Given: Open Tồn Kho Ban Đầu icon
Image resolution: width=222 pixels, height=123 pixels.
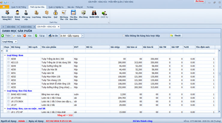Looking at the screenshot, I should (73, 15).
